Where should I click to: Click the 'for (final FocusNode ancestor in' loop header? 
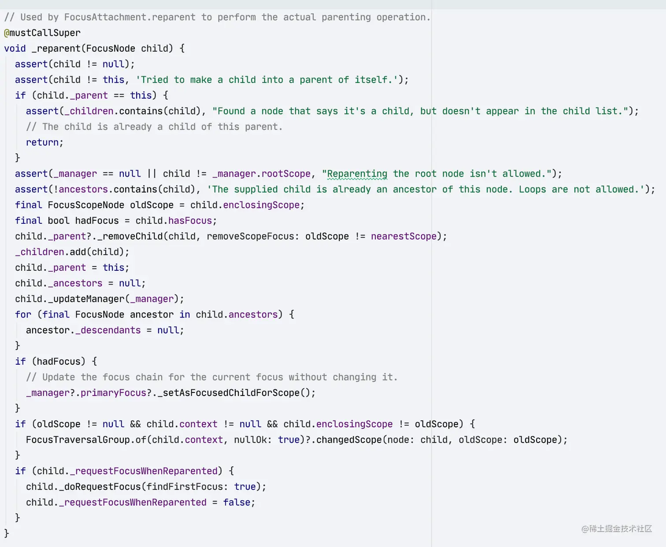(x=155, y=314)
